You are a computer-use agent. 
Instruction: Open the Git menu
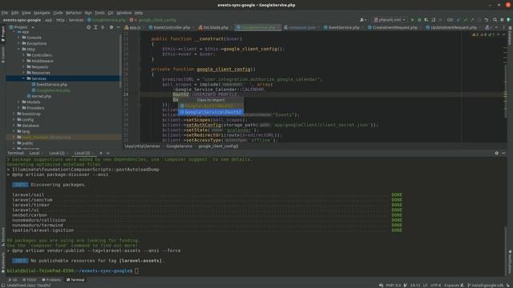[111, 13]
